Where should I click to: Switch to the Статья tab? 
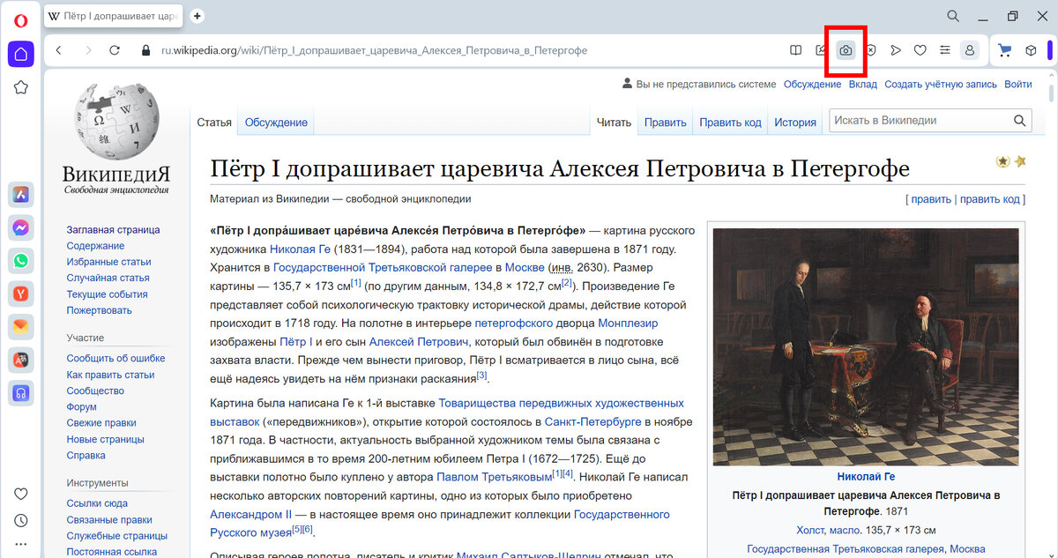coord(214,123)
